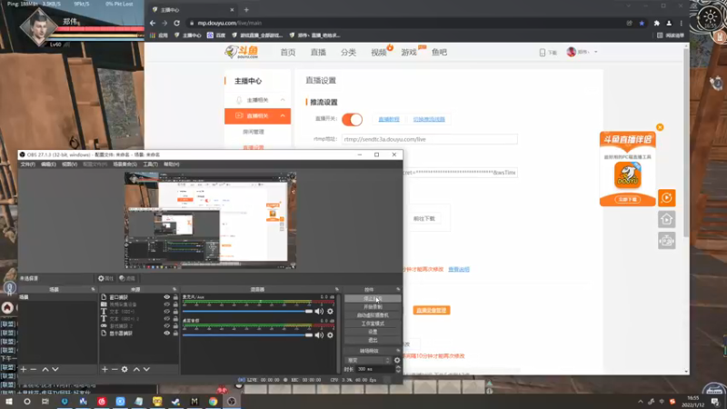Open the 文件(F) menu in OBS
Image resolution: width=727 pixels, height=409 pixels.
point(28,165)
